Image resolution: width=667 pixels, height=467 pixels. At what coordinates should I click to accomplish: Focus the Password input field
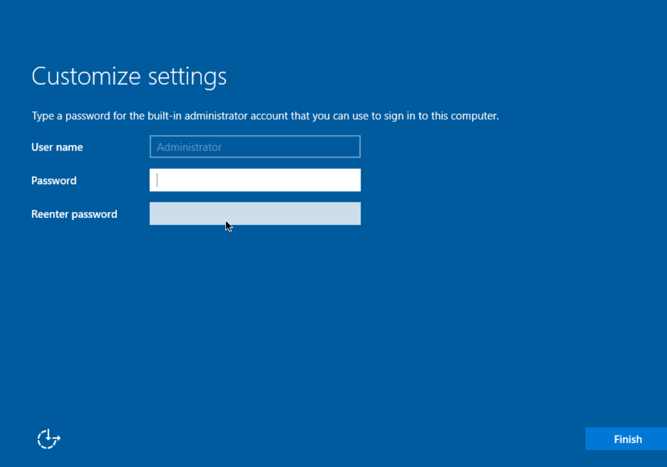pos(254,180)
